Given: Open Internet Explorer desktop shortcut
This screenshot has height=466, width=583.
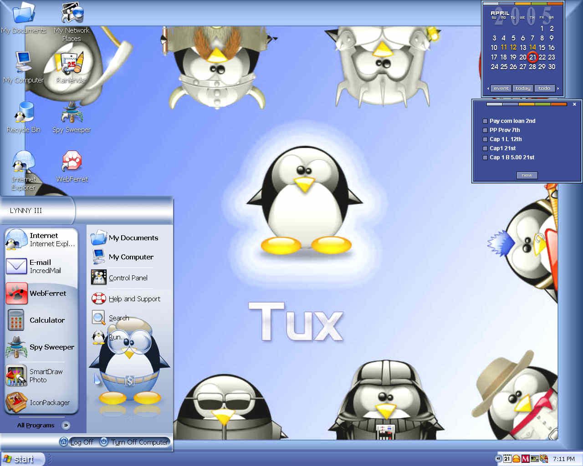Looking at the screenshot, I should click(24, 171).
